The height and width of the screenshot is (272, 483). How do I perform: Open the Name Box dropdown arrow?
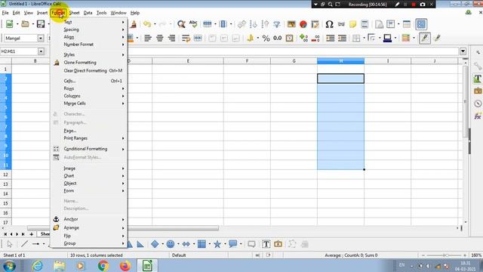41,51
